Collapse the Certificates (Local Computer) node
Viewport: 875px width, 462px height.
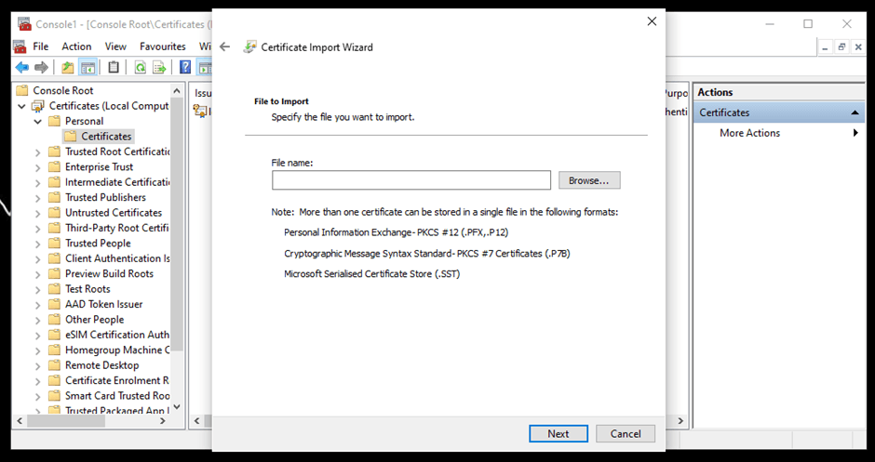[x=21, y=106]
